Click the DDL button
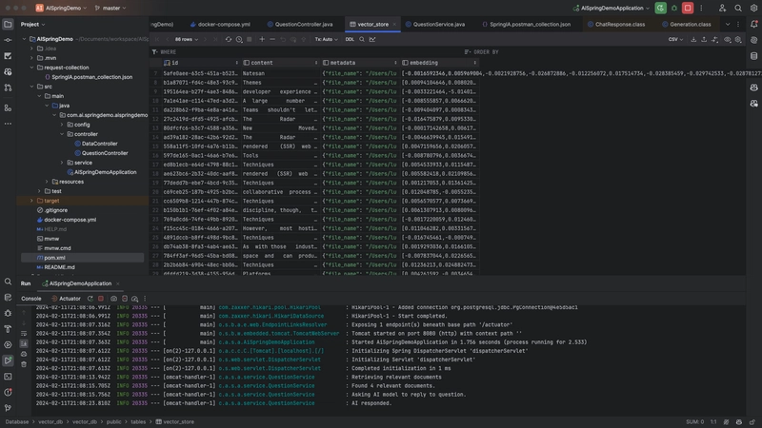This screenshot has width=762, height=428. pyautogui.click(x=350, y=39)
